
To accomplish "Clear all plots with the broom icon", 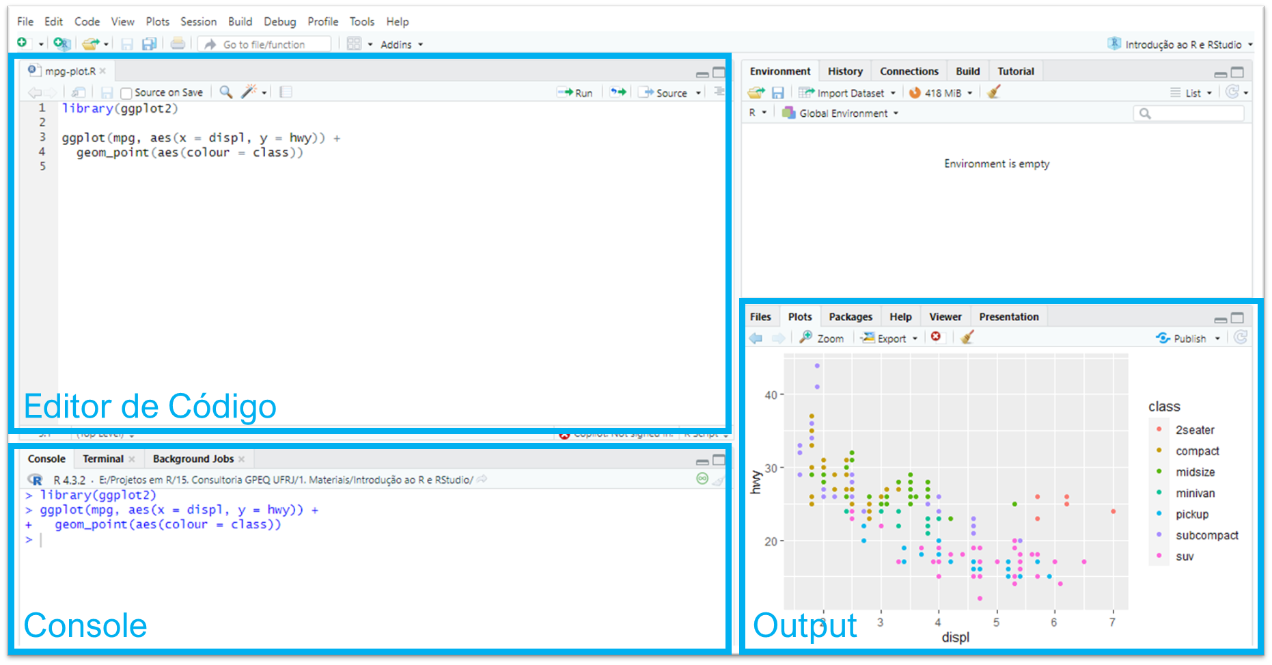I will point(967,337).
